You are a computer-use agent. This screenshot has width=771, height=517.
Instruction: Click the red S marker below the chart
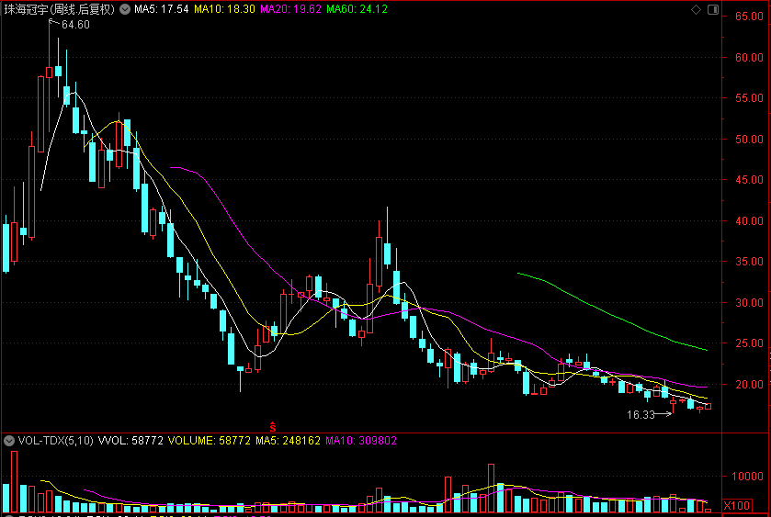pos(272,427)
